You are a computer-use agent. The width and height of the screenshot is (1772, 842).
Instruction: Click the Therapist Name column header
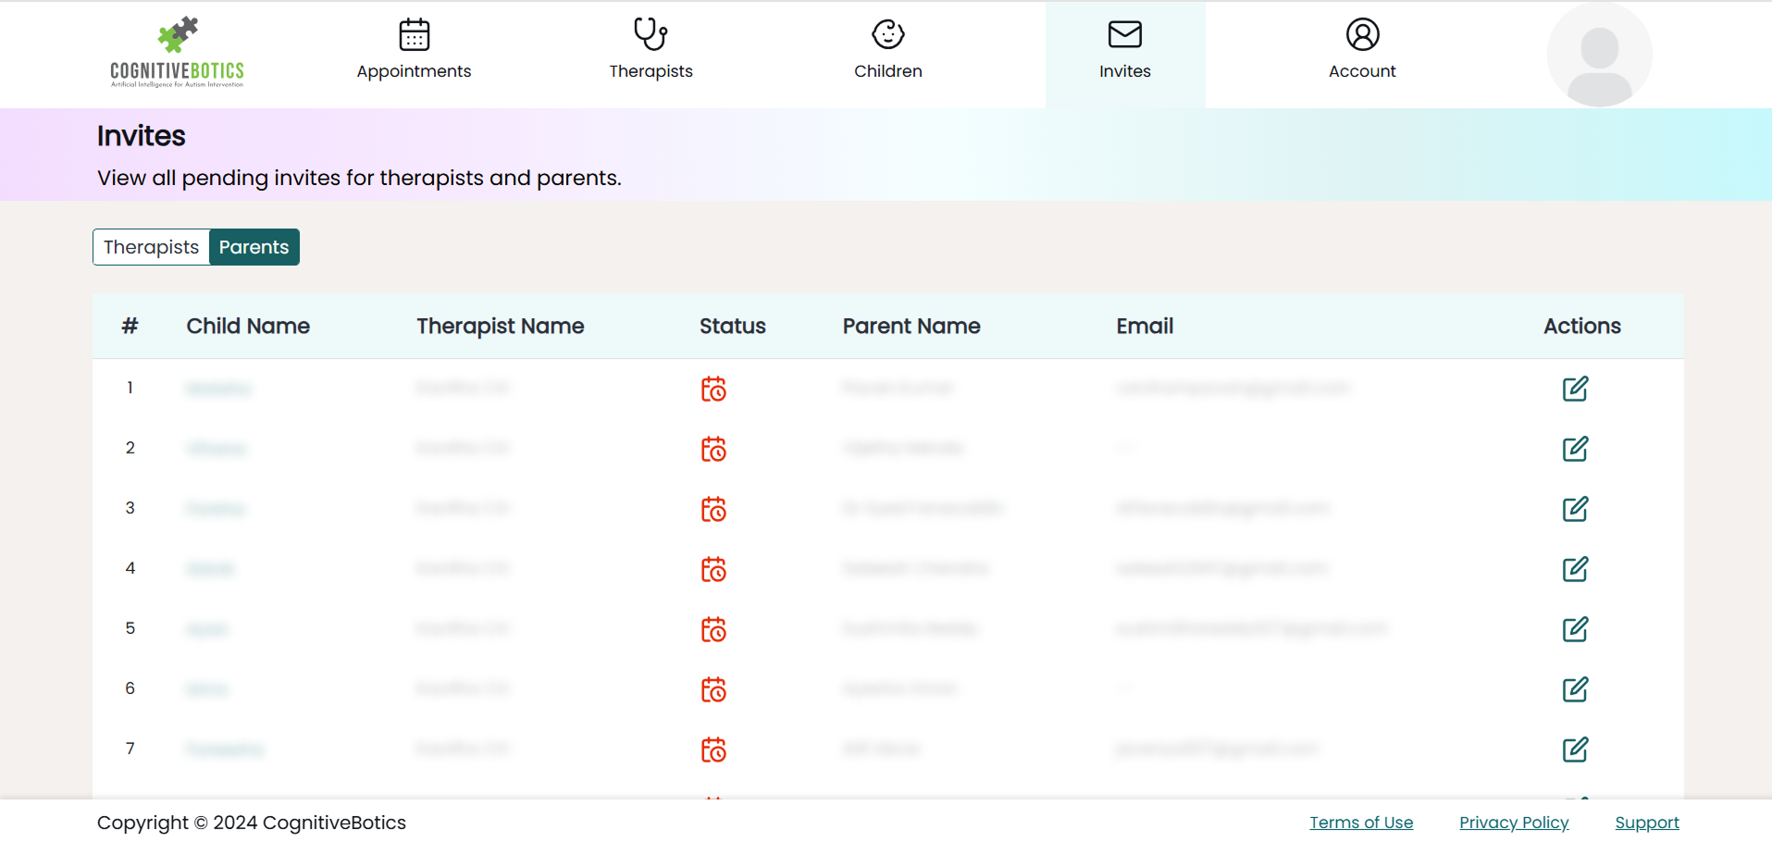tap(501, 326)
